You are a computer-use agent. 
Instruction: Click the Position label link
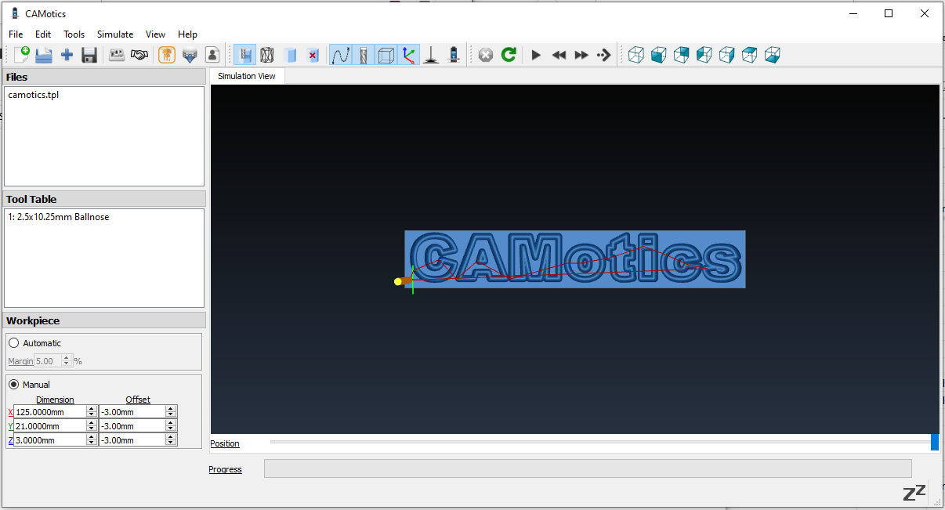pyautogui.click(x=225, y=443)
